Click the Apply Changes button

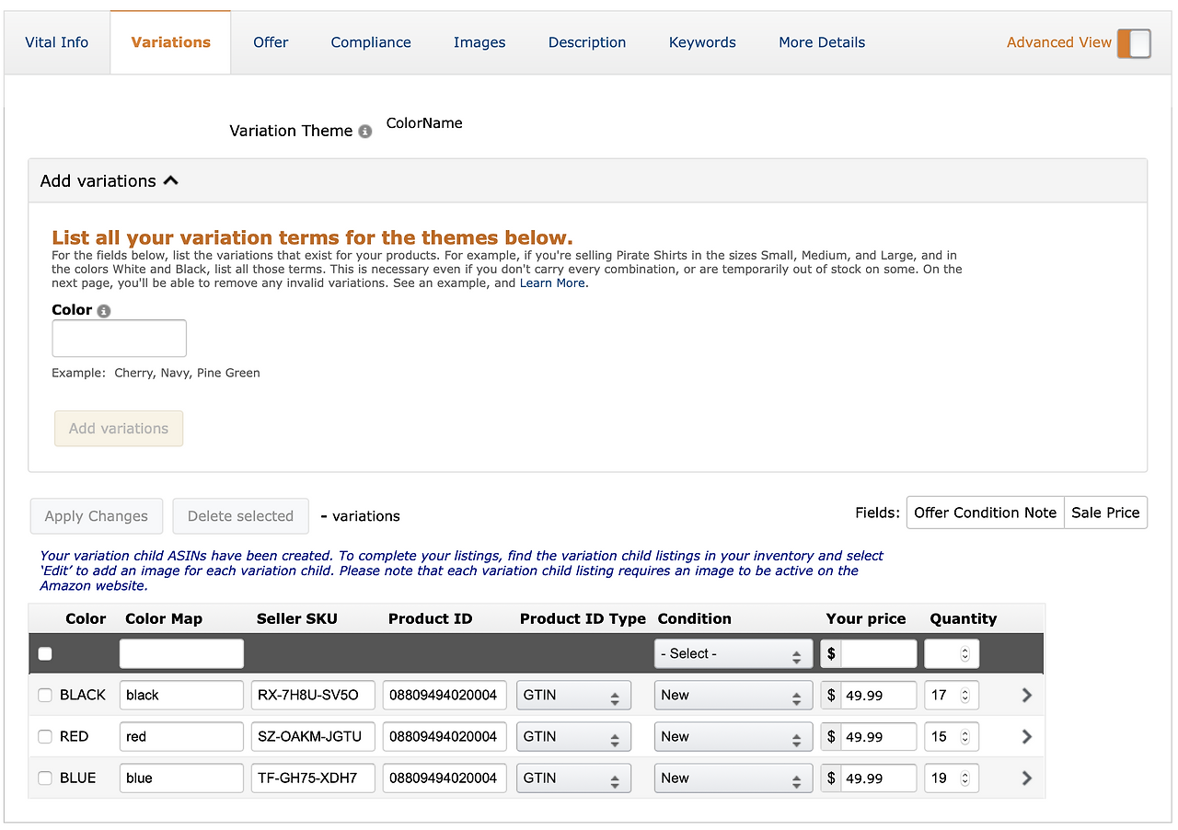97,516
